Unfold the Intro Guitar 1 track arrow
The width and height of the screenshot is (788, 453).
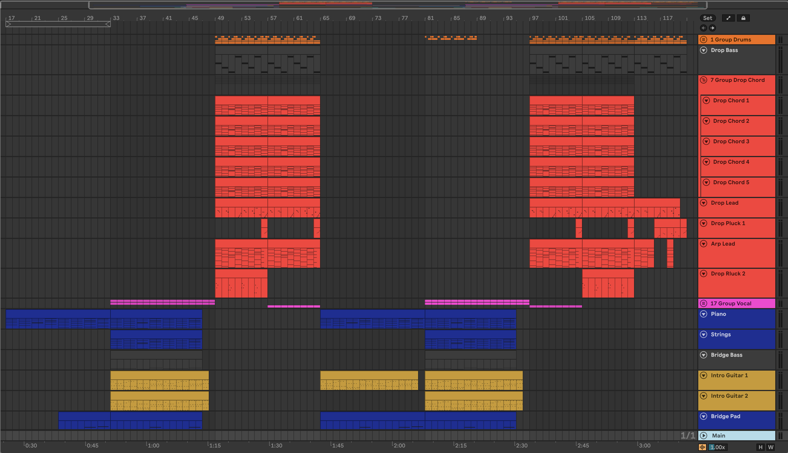(x=704, y=376)
